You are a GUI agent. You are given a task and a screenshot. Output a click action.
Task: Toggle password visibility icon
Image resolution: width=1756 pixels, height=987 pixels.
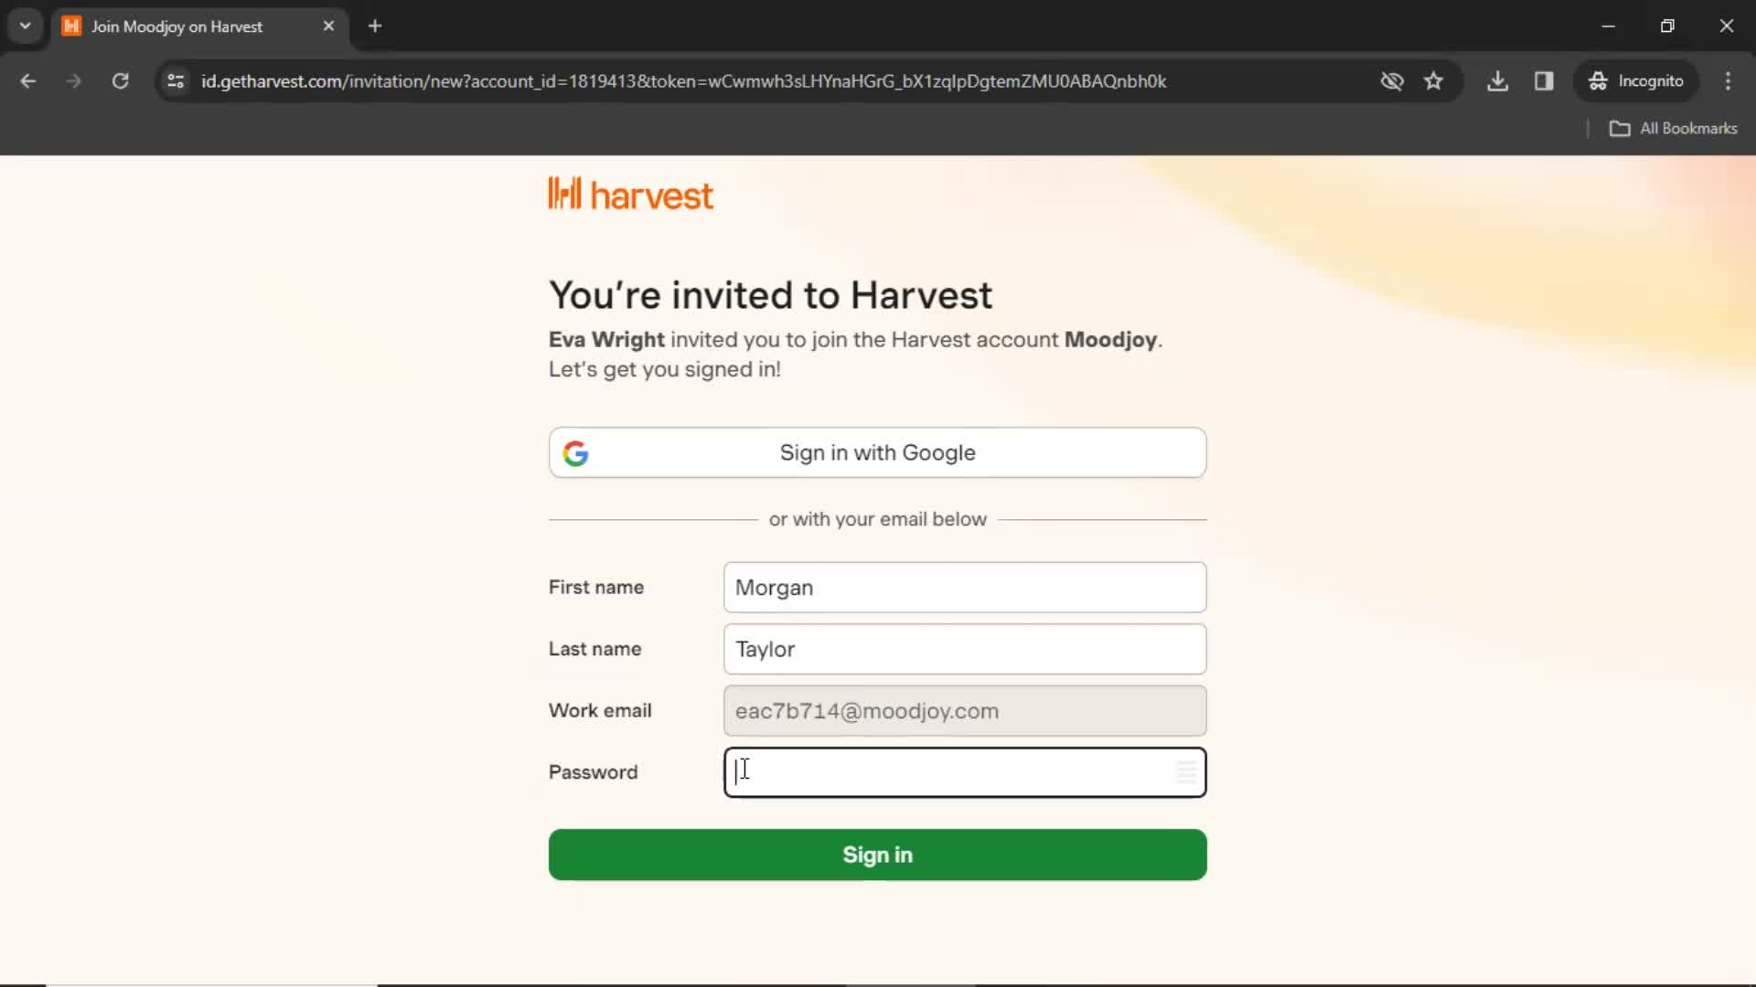(1184, 771)
